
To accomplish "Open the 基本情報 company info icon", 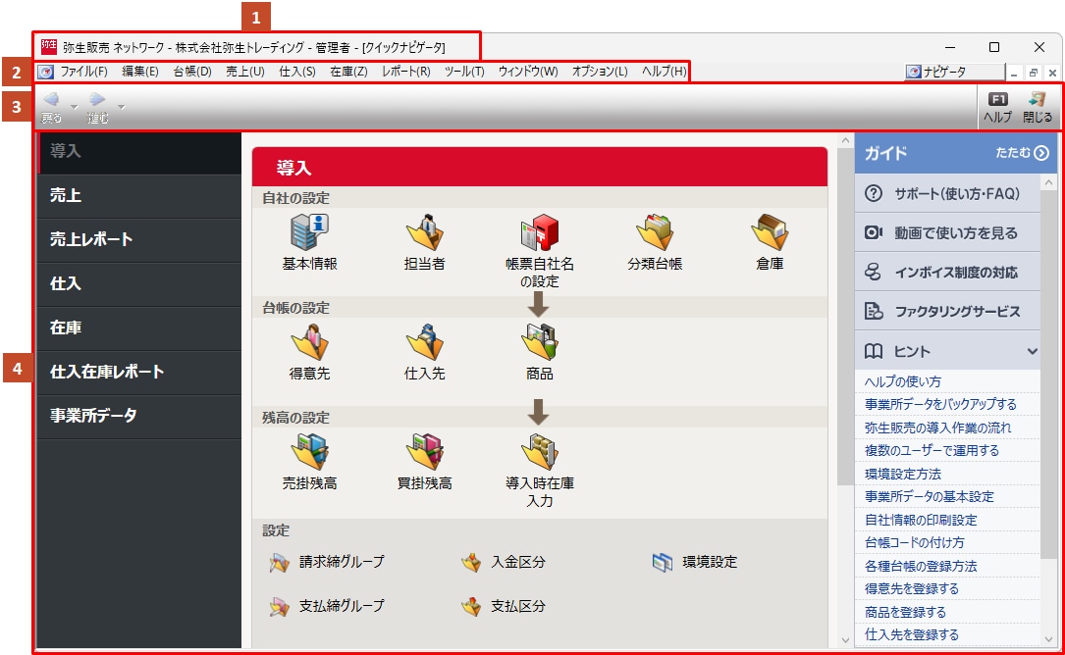I will pos(309,233).
